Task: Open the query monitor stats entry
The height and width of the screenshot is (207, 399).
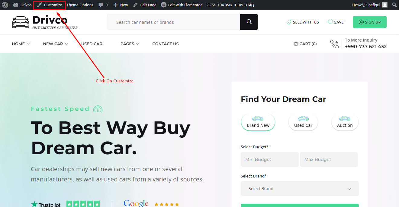Action: [230, 5]
